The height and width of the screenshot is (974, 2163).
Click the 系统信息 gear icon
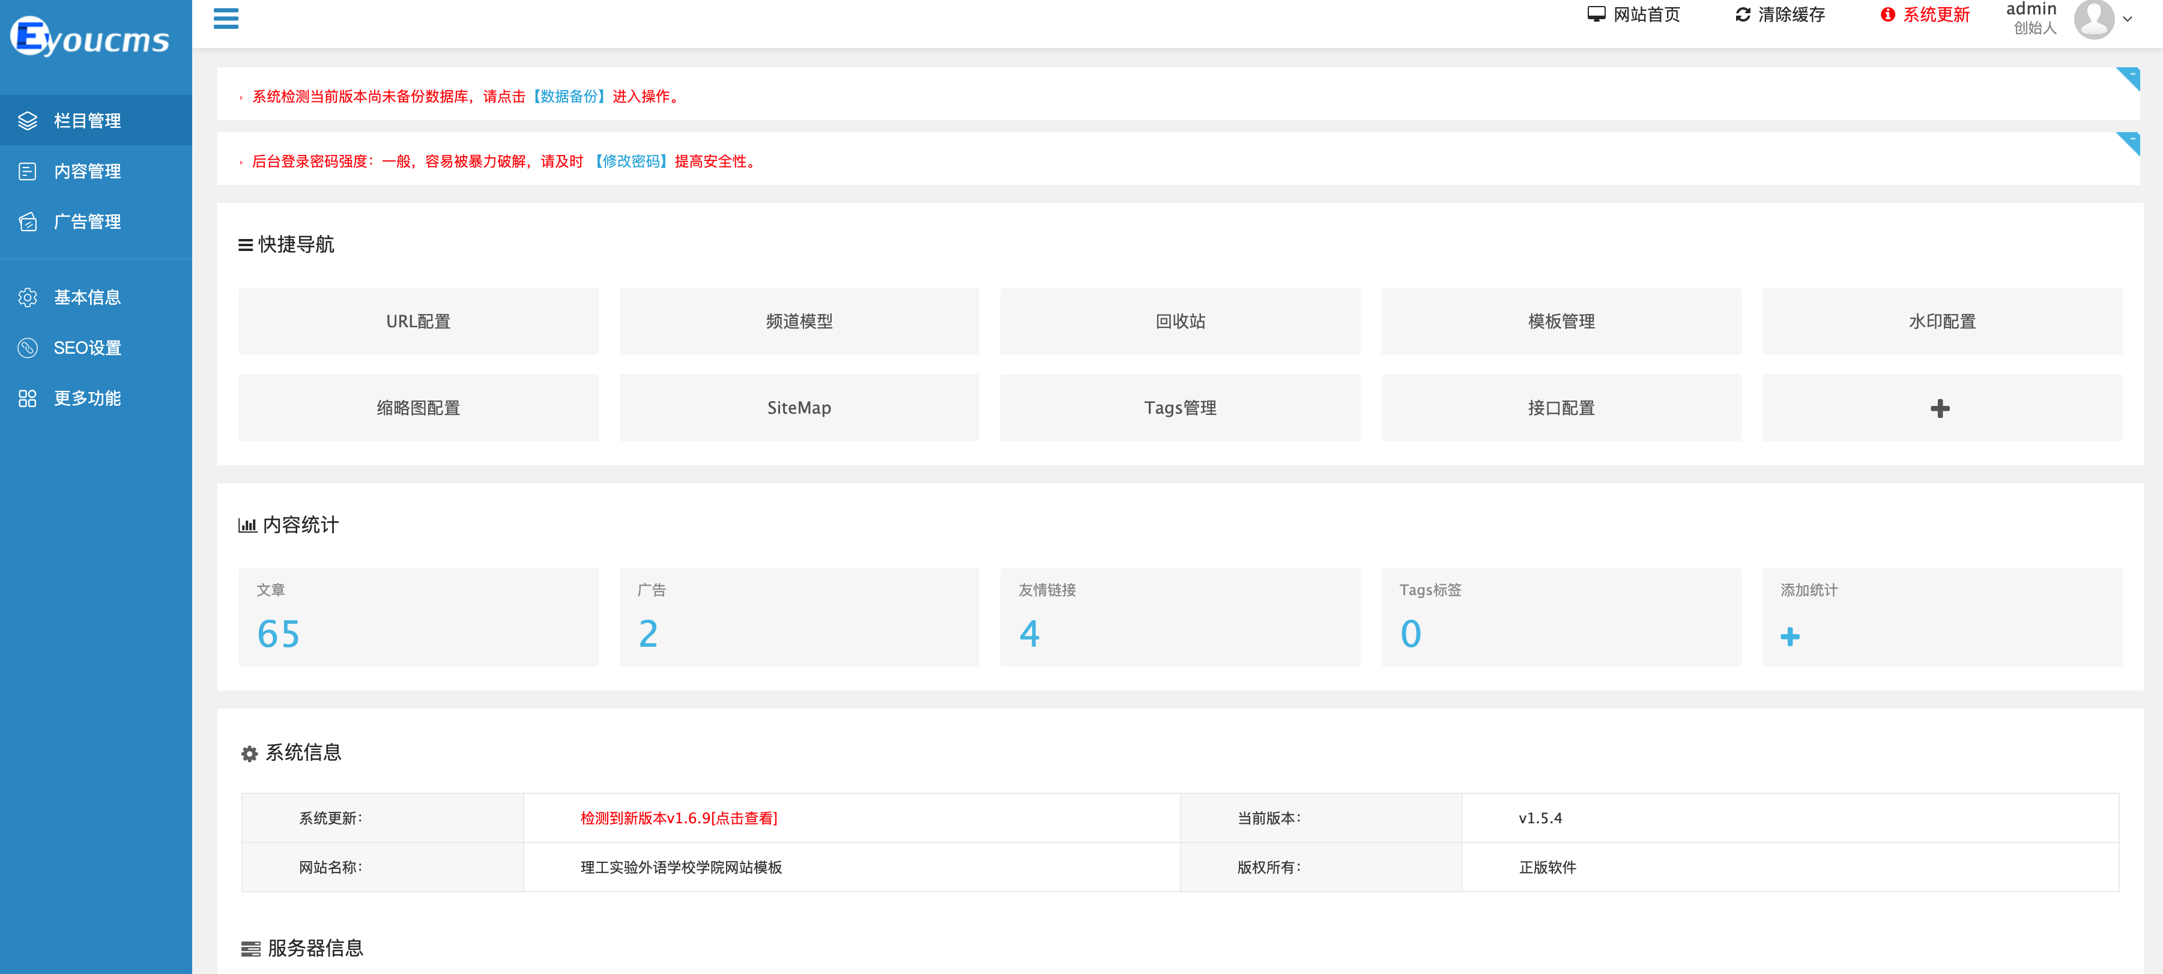[249, 753]
